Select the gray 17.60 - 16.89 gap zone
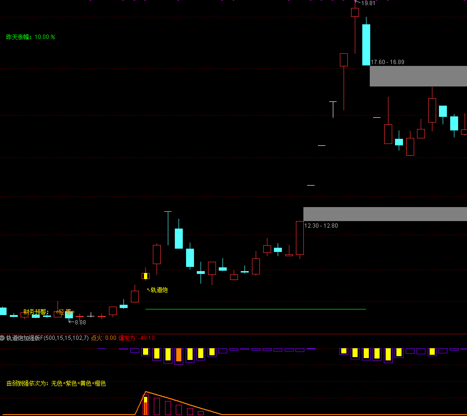The width and height of the screenshot is (467, 416). coord(418,76)
